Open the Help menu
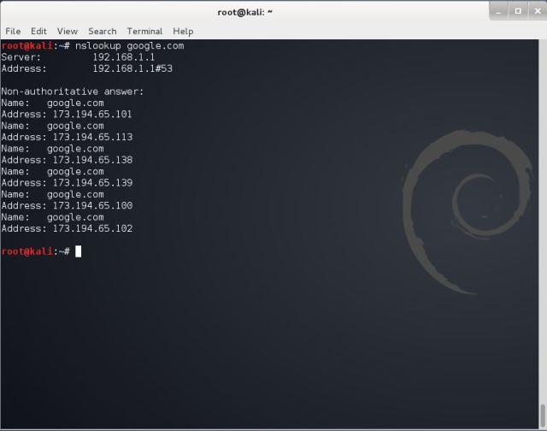The width and height of the screenshot is (547, 431). pos(183,31)
